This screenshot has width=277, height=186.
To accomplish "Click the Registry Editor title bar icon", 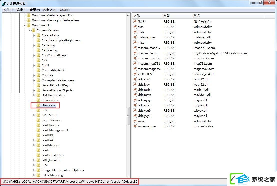I will tap(4, 3).
